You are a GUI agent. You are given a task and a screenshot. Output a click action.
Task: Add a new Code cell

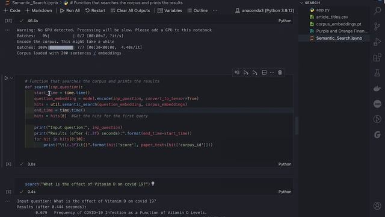tap(12, 11)
